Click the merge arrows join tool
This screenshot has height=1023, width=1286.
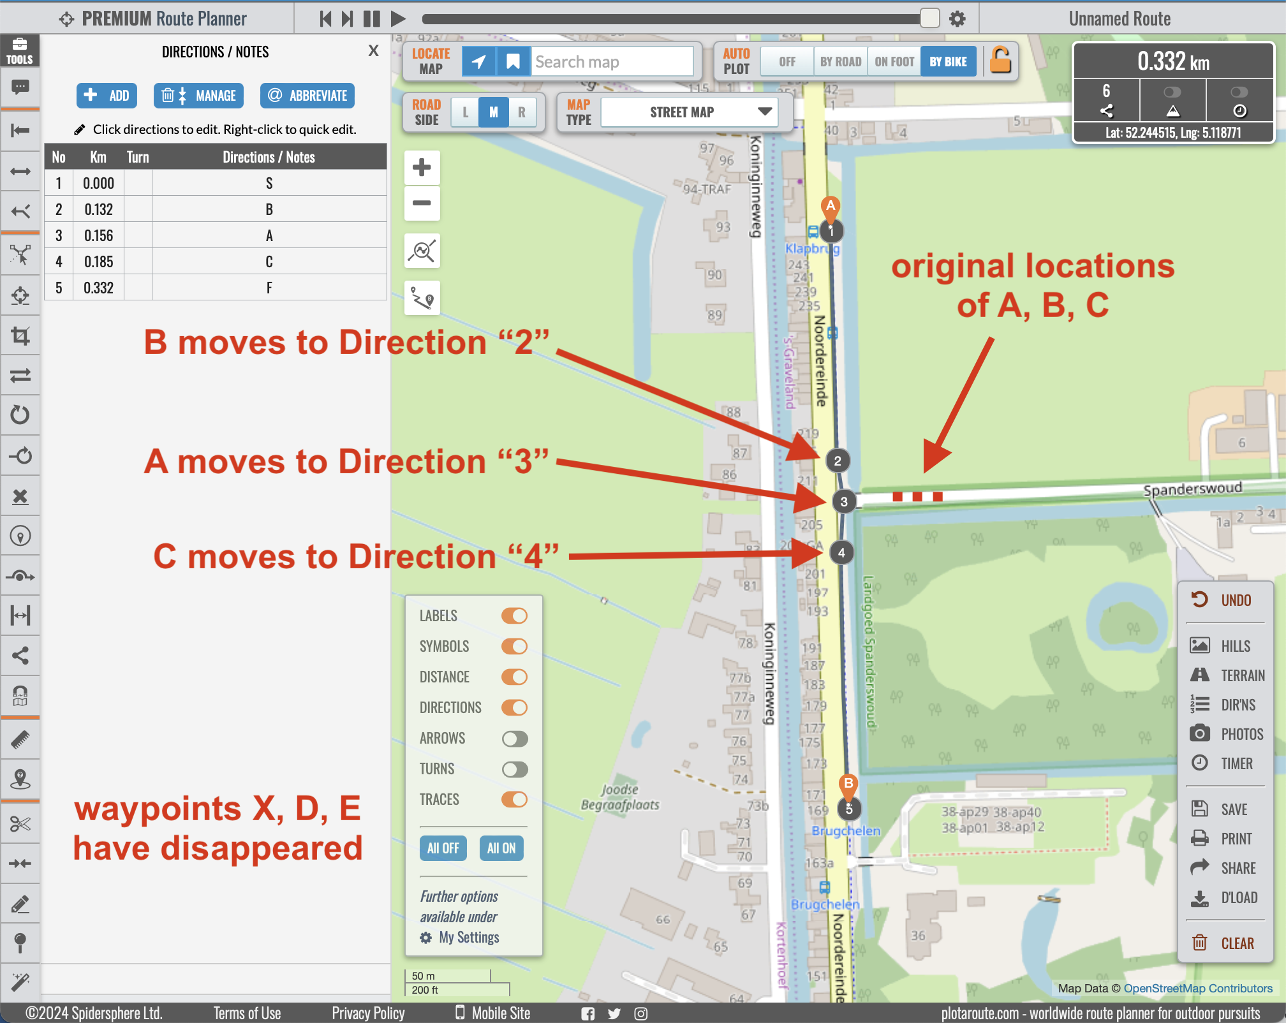pos(20,864)
